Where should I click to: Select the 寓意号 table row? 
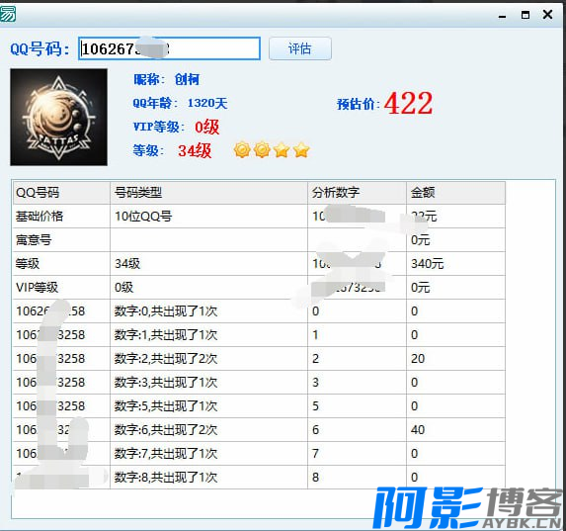[x=259, y=240]
